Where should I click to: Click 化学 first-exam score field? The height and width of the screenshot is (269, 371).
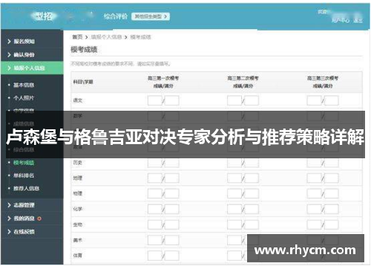pos(155,209)
